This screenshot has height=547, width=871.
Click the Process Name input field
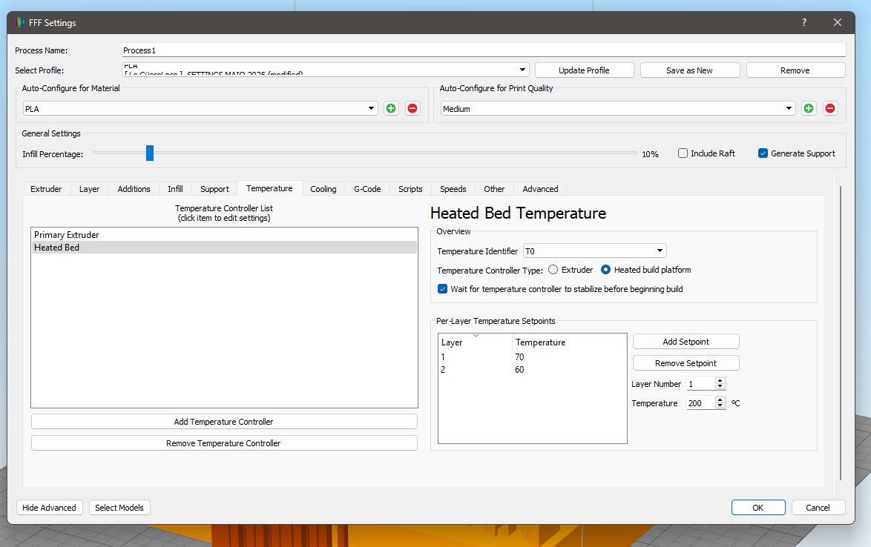point(484,50)
